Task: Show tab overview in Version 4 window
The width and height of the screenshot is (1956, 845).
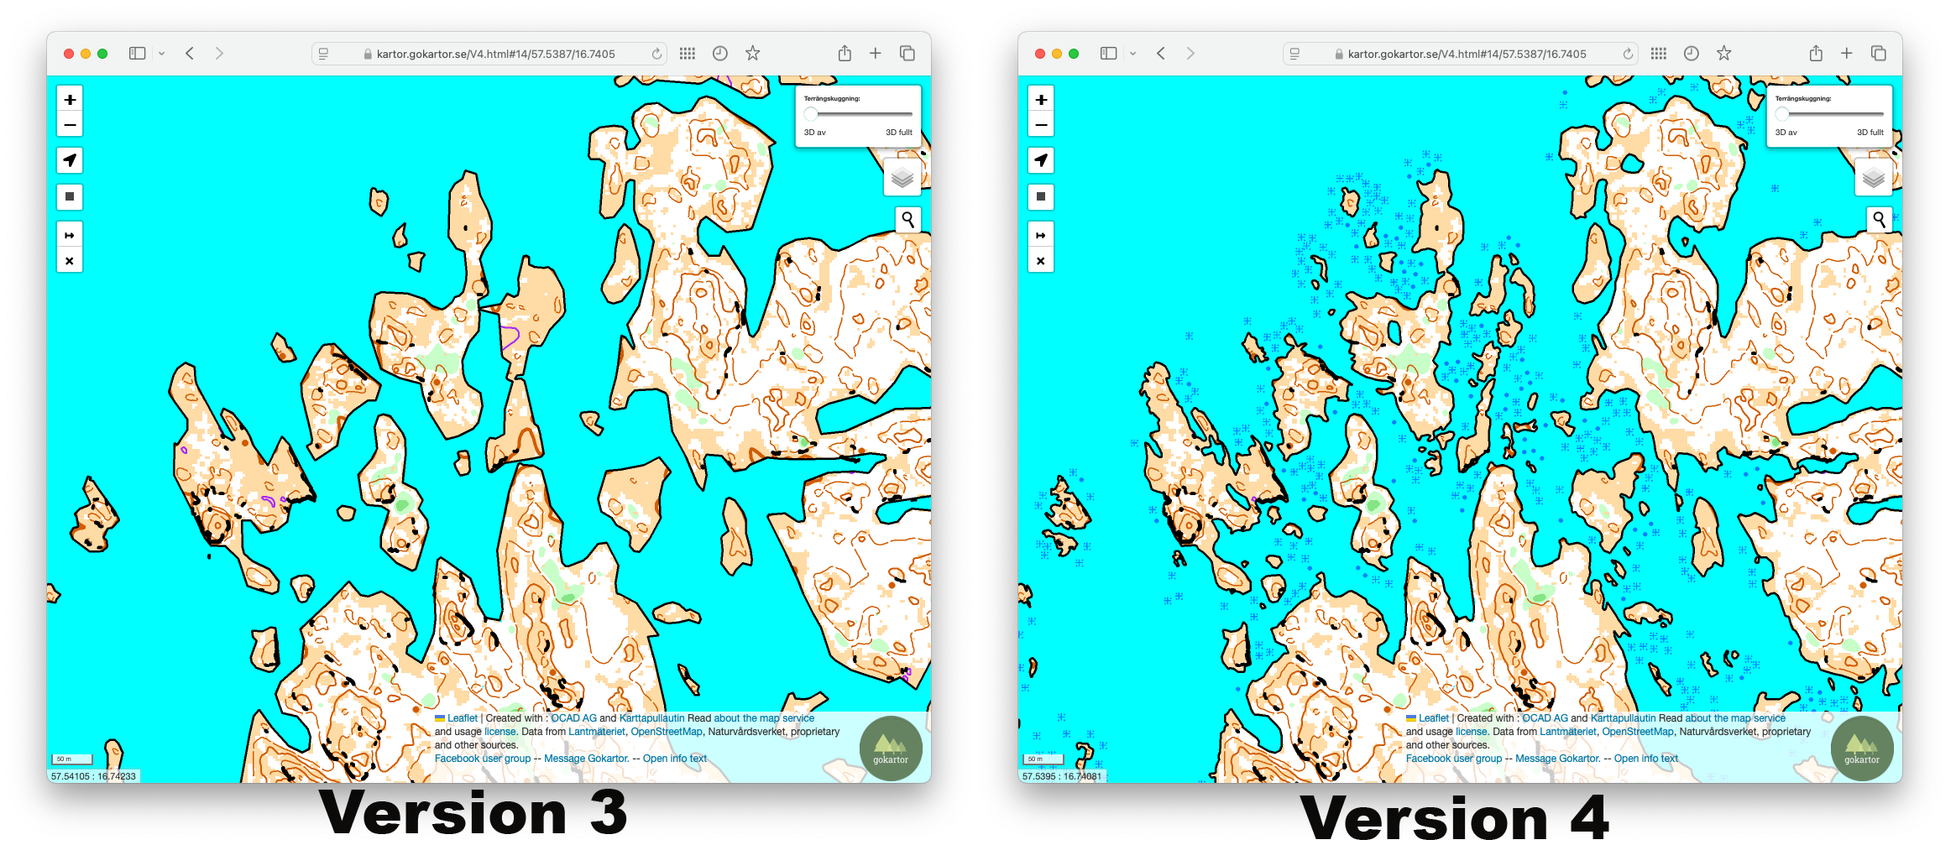Action: click(1879, 54)
